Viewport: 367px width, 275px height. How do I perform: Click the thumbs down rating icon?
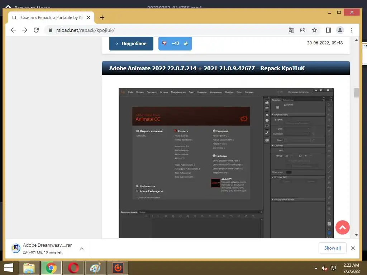(164, 43)
